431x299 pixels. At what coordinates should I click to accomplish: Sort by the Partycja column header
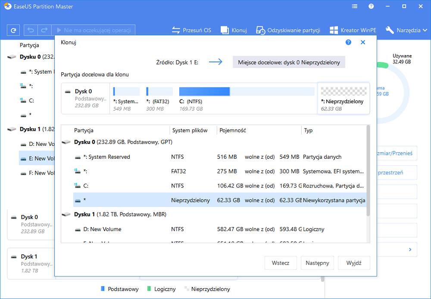[x=84, y=130]
